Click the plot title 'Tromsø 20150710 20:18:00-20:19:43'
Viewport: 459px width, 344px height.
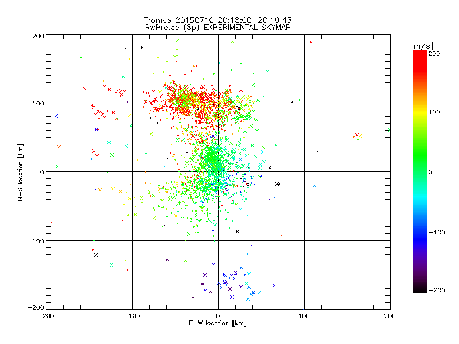(217, 20)
